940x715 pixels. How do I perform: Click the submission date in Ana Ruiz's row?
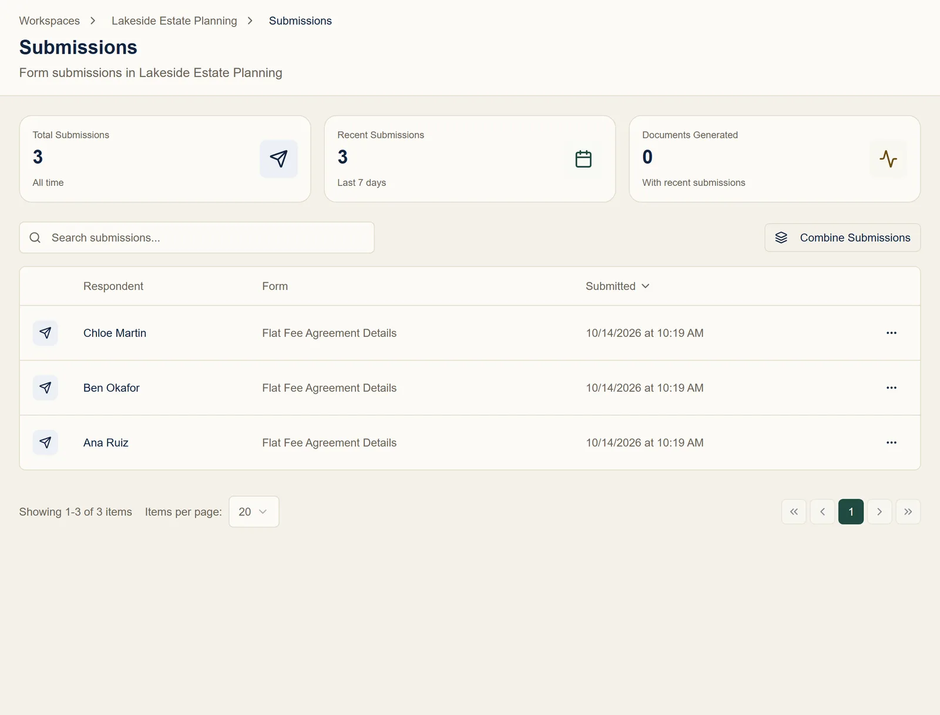[x=644, y=442]
